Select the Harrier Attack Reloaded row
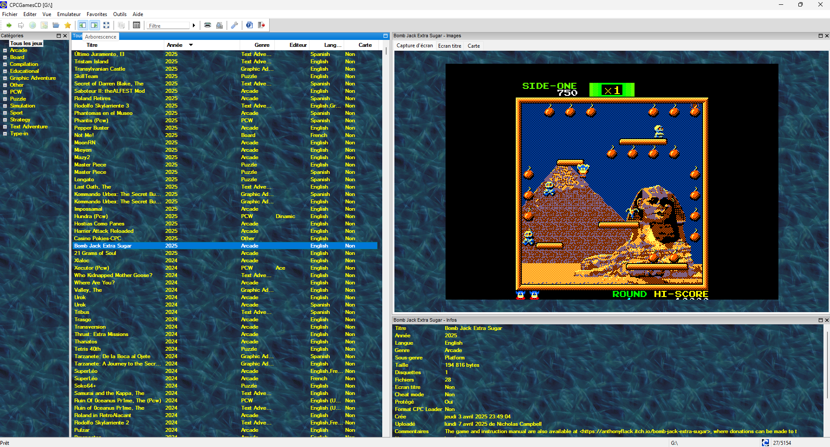This screenshot has height=447, width=830. (x=225, y=231)
